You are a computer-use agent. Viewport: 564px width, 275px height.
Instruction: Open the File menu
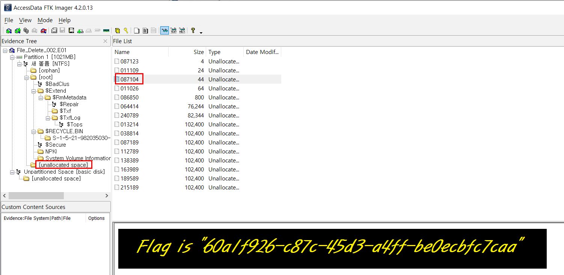tap(9, 20)
